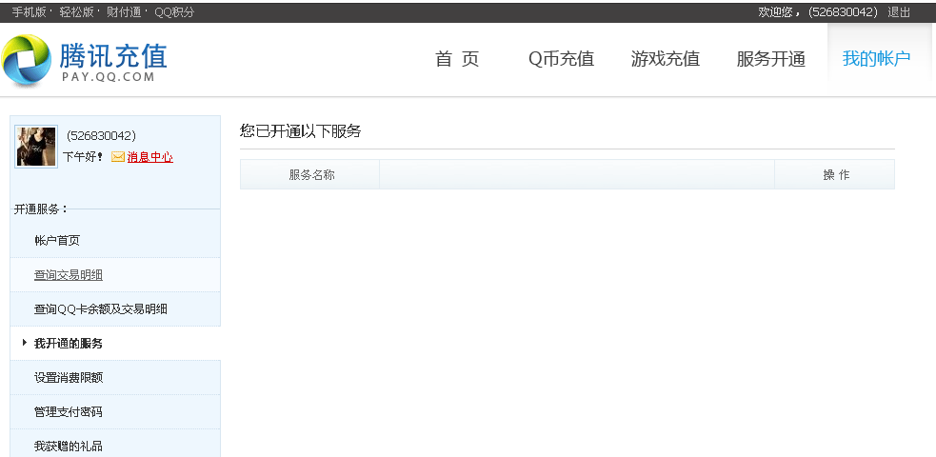
Task: Click the Tencent Pay logo icon
Action: pos(27,61)
